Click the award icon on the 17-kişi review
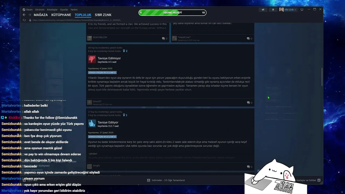This screenshot has height=194, width=345. (124, 115)
